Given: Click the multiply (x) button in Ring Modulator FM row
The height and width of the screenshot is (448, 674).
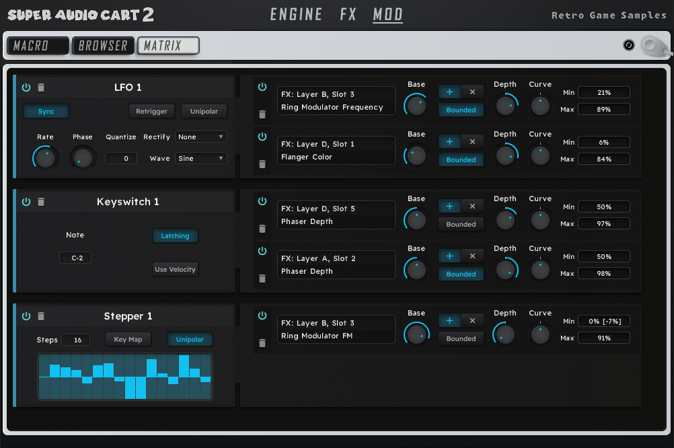Looking at the screenshot, I should pos(472,321).
